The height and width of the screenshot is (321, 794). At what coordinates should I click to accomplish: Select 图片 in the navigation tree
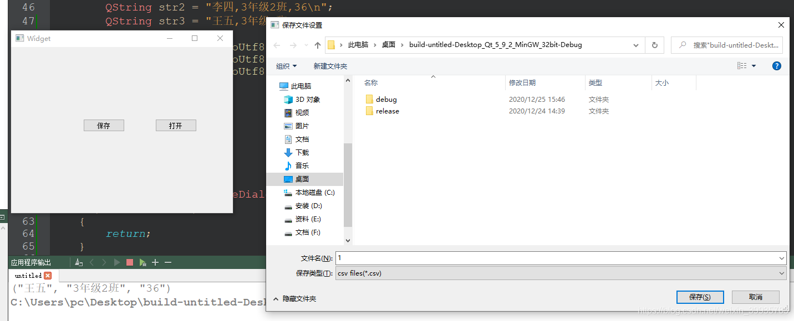pyautogui.click(x=297, y=126)
